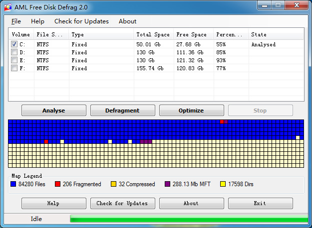The width and height of the screenshot is (312, 228).
Task: Click the blue Files legend swatch
Action: click(13, 184)
